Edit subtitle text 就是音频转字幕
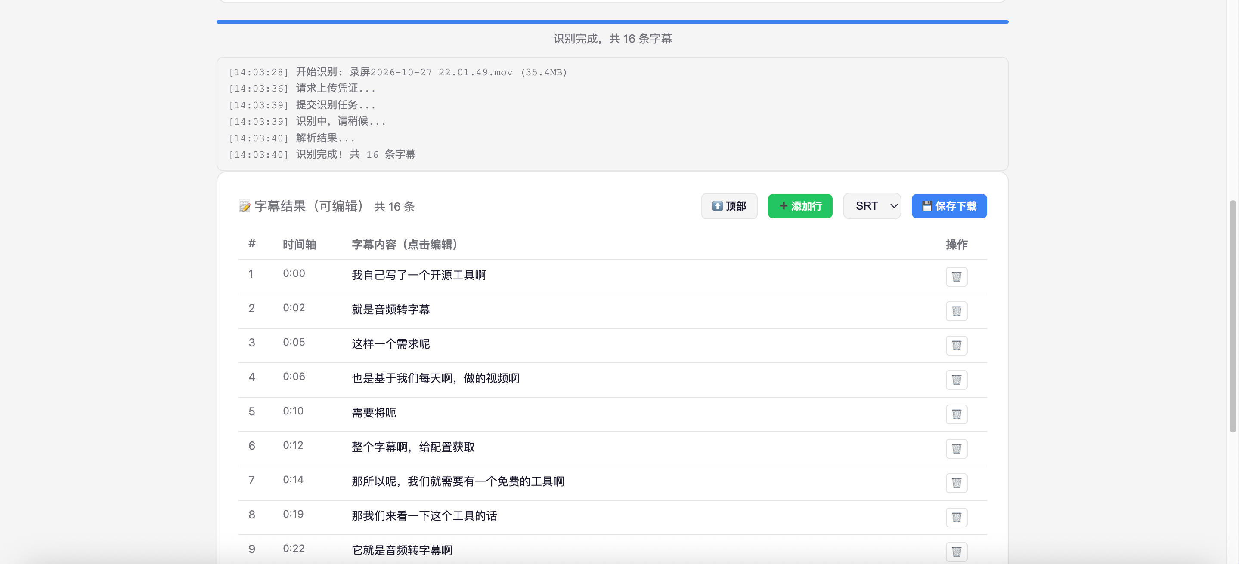Screen dimensions: 1239x564 [390, 310]
